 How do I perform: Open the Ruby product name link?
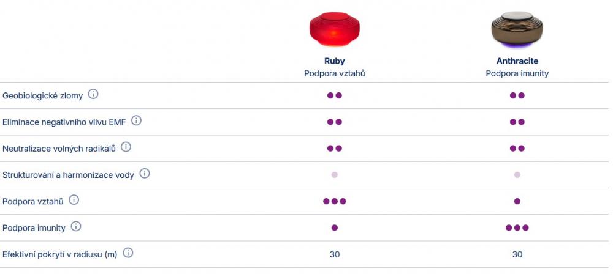[334, 61]
